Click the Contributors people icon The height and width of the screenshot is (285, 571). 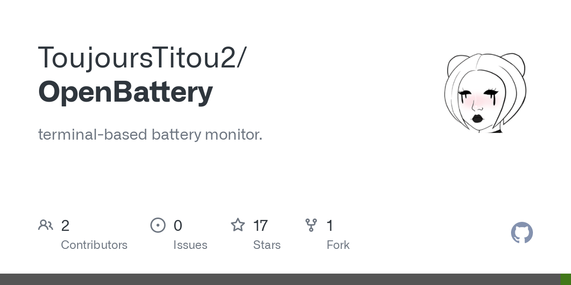click(x=46, y=225)
